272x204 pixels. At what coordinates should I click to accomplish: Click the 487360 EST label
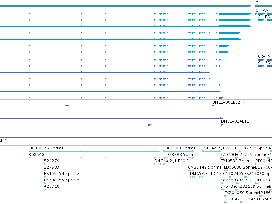(x=228, y=180)
